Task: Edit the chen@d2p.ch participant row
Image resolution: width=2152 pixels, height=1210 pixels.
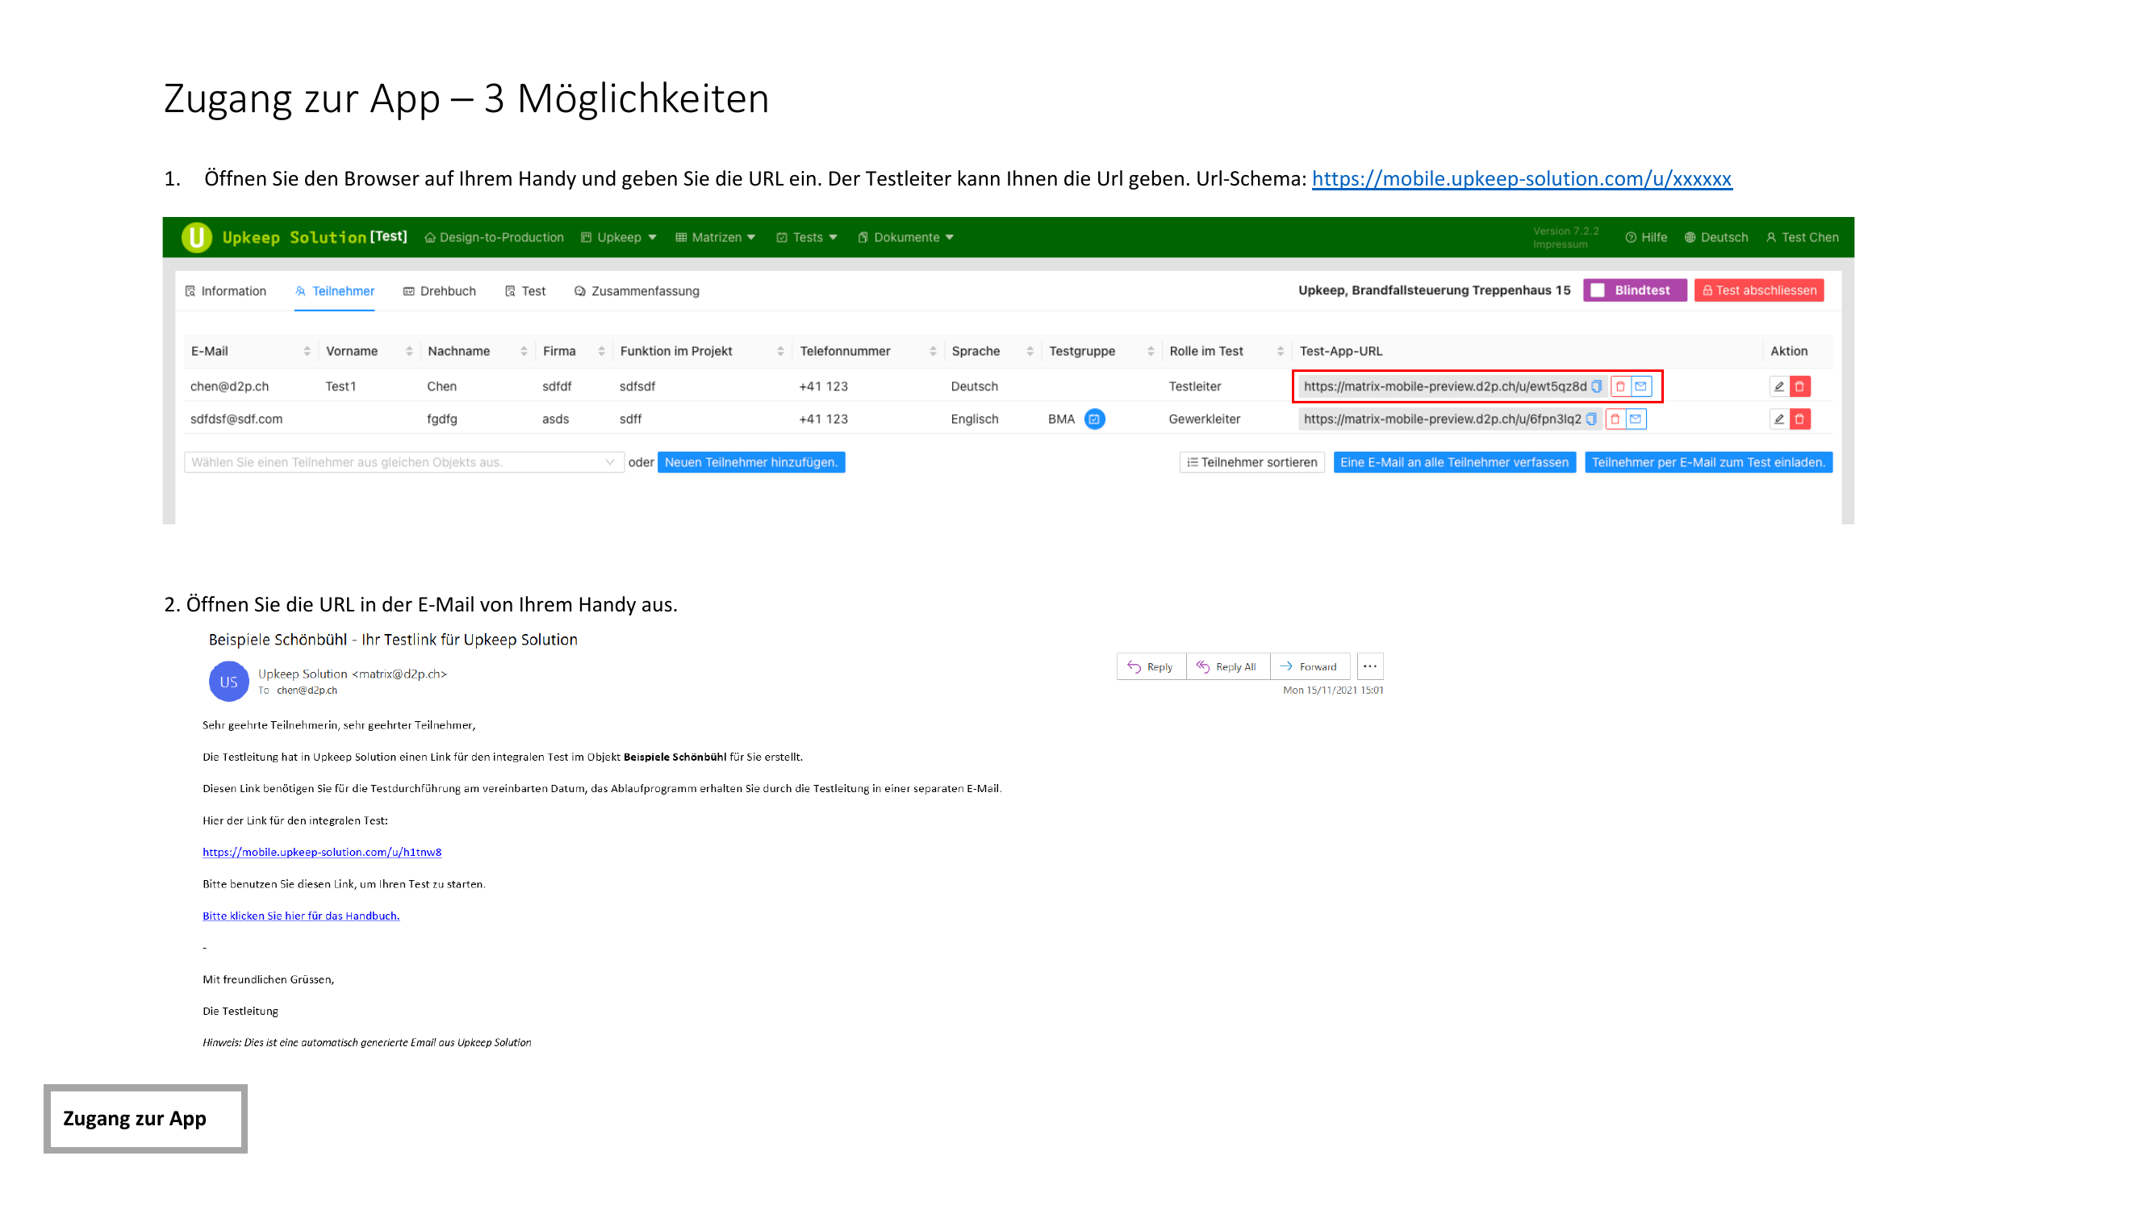Action: coord(1778,386)
